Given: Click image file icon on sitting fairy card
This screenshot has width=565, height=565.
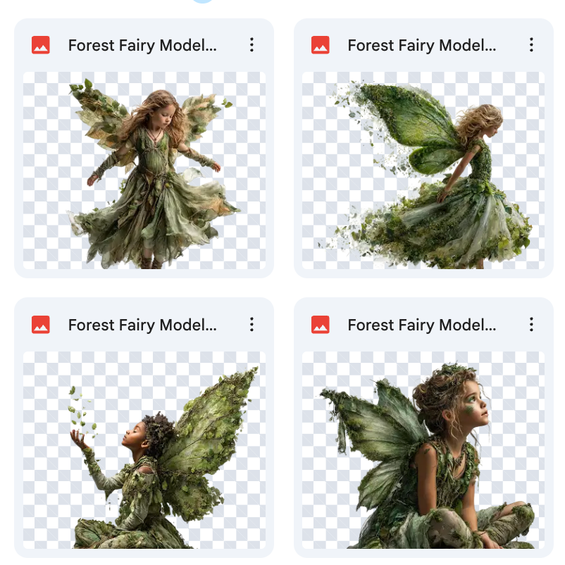Looking at the screenshot, I should pyautogui.click(x=321, y=325).
